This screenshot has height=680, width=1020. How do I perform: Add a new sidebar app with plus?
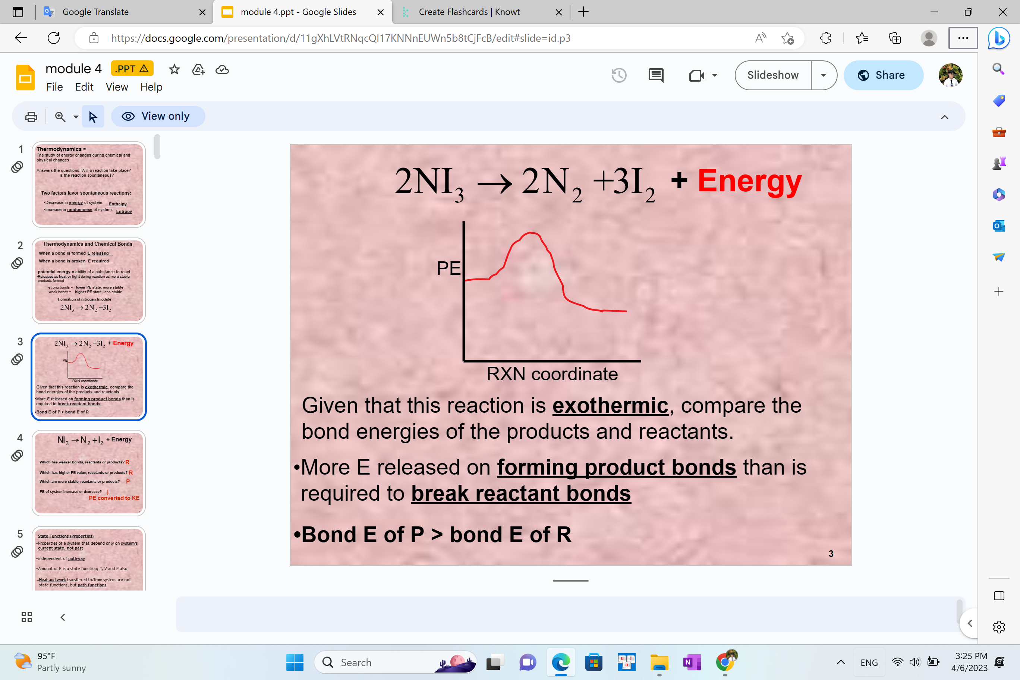coord(999,292)
